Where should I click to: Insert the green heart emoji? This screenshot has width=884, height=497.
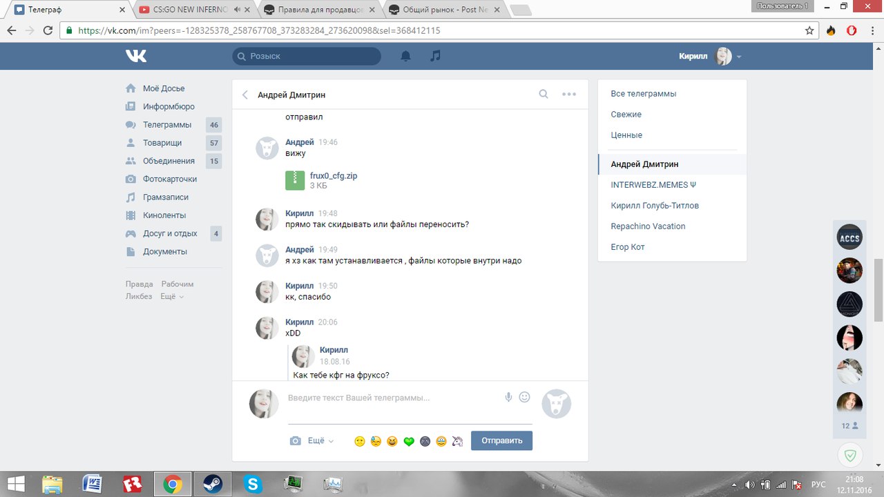[x=409, y=441]
